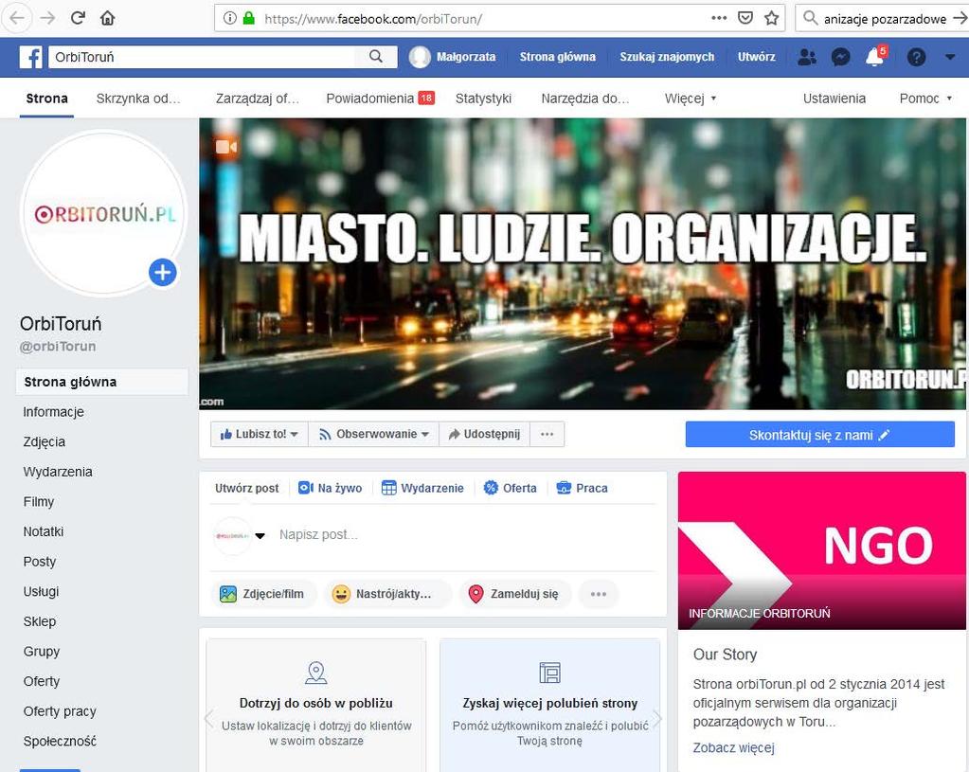Open the Lubisz to! dropdown

tap(259, 434)
